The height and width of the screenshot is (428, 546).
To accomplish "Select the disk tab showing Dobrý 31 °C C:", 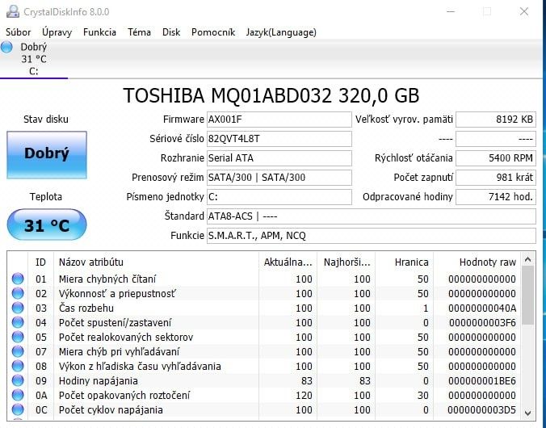I will [x=34, y=59].
